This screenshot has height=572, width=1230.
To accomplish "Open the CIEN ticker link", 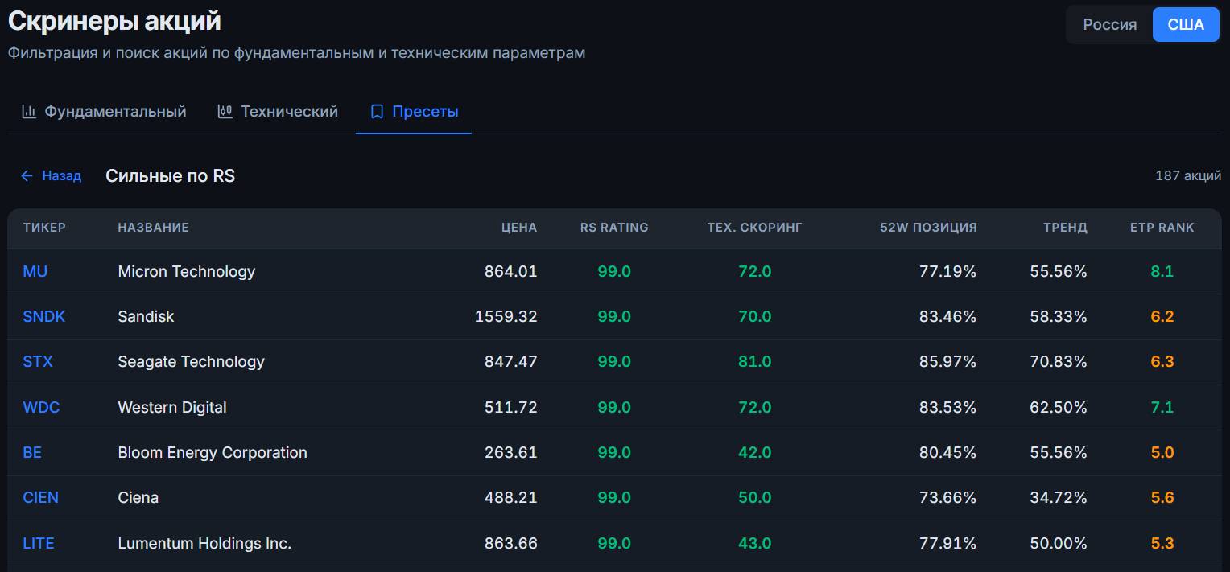I will pos(41,498).
